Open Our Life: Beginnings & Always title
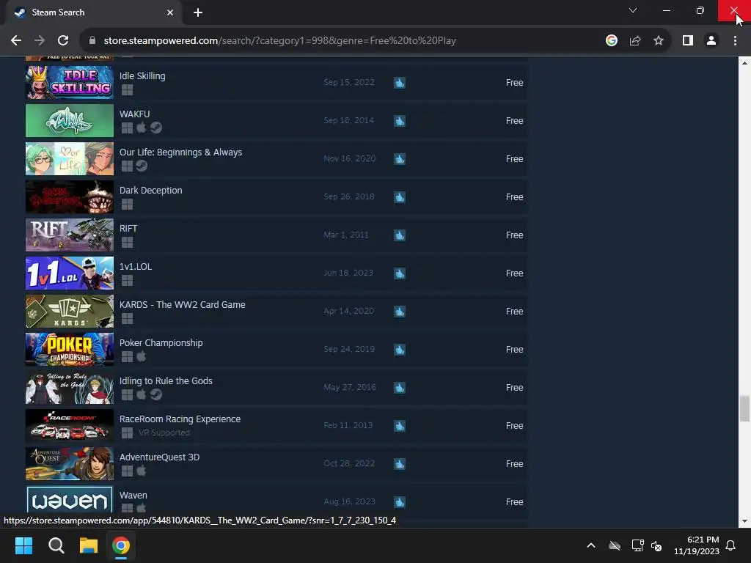This screenshot has width=751, height=563. 180,152
